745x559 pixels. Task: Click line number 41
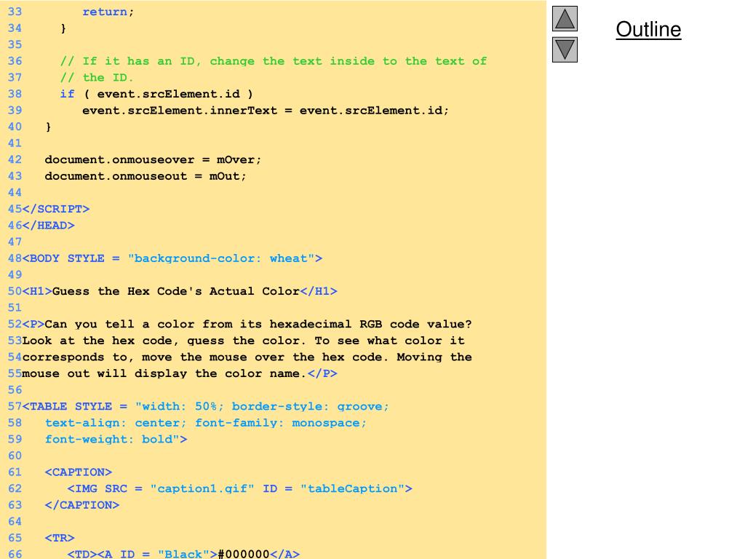pyautogui.click(x=15, y=143)
